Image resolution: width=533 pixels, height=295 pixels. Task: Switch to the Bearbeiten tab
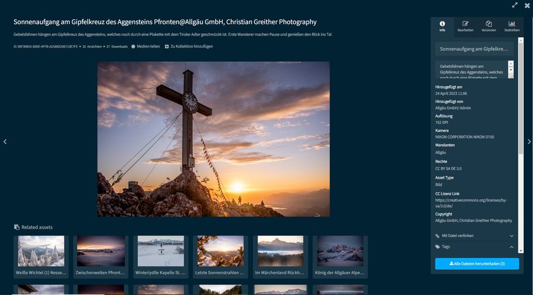[465, 26]
